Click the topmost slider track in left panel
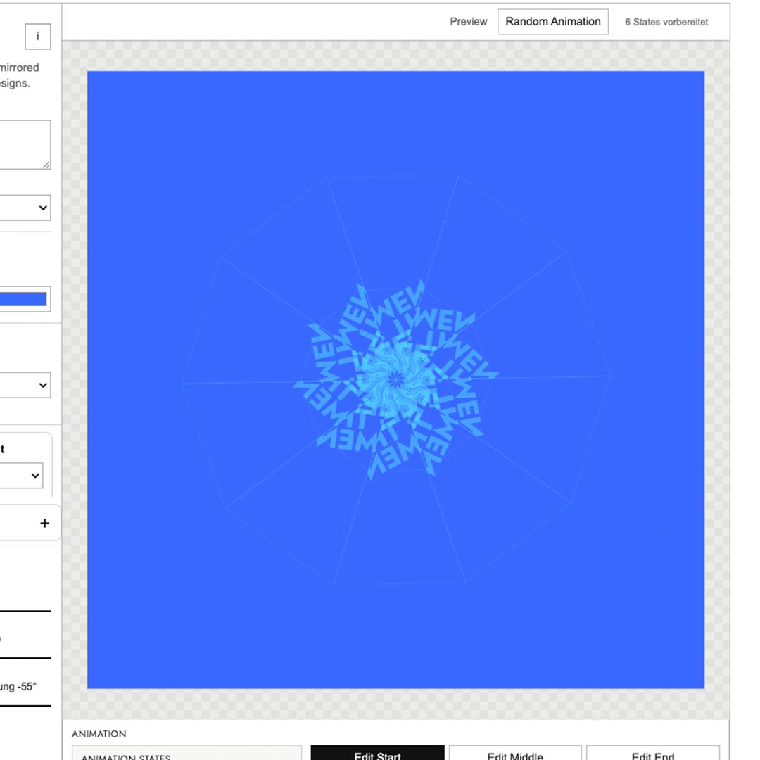 pos(25,611)
